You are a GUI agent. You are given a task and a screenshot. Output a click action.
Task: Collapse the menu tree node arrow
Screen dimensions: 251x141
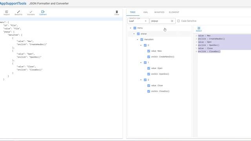pos(131,28)
